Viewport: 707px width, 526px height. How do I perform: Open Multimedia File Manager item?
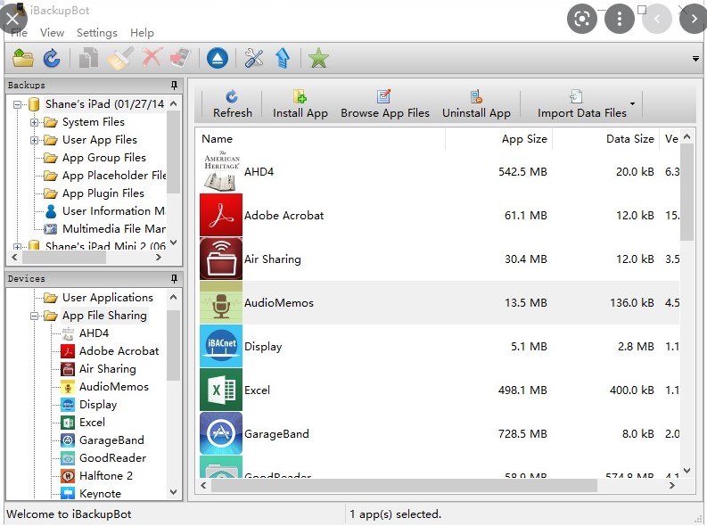pyautogui.click(x=113, y=229)
